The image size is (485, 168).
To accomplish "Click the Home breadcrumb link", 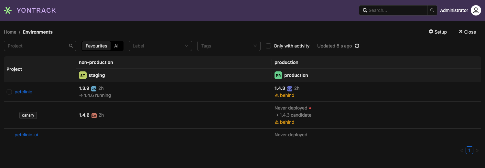I will click(x=10, y=32).
